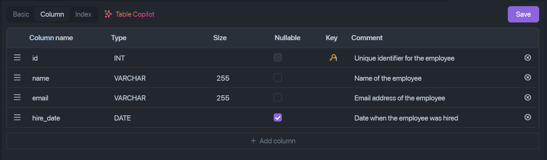Click the primary key icon for id
This screenshot has width=547, height=160.
point(333,58)
